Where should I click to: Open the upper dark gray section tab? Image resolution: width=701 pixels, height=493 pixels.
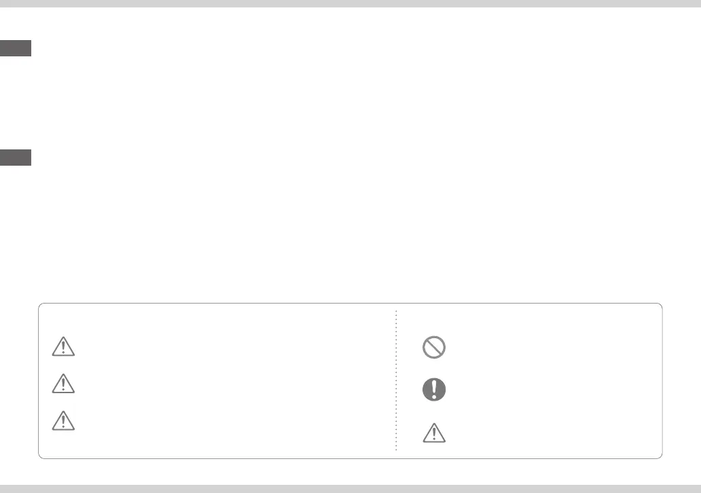pyautogui.click(x=16, y=48)
